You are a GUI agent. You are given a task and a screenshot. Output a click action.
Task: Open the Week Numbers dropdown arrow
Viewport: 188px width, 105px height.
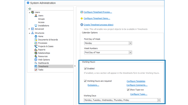130,52
